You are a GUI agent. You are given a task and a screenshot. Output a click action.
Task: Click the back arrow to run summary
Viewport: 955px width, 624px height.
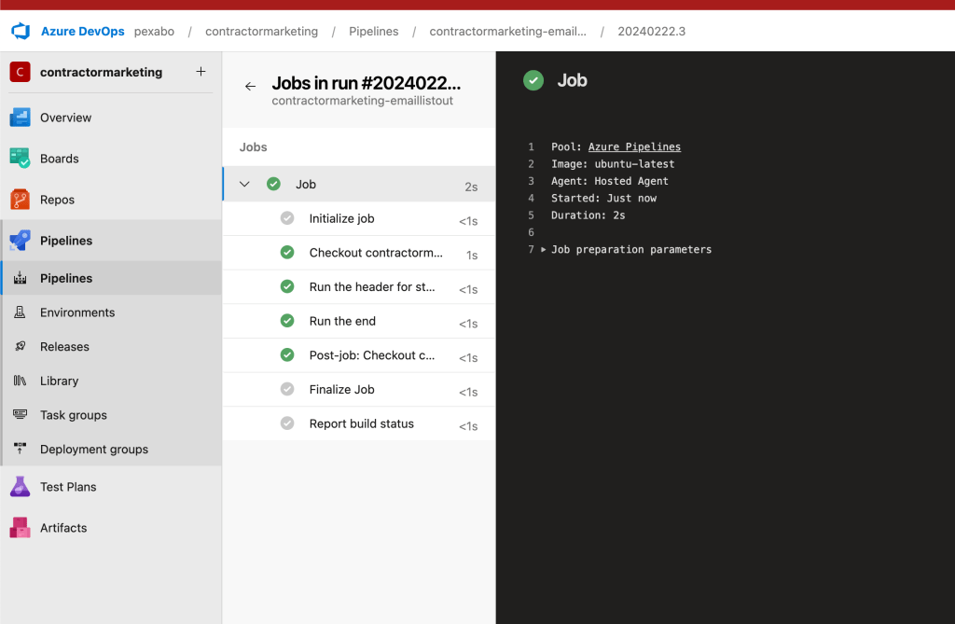click(250, 87)
